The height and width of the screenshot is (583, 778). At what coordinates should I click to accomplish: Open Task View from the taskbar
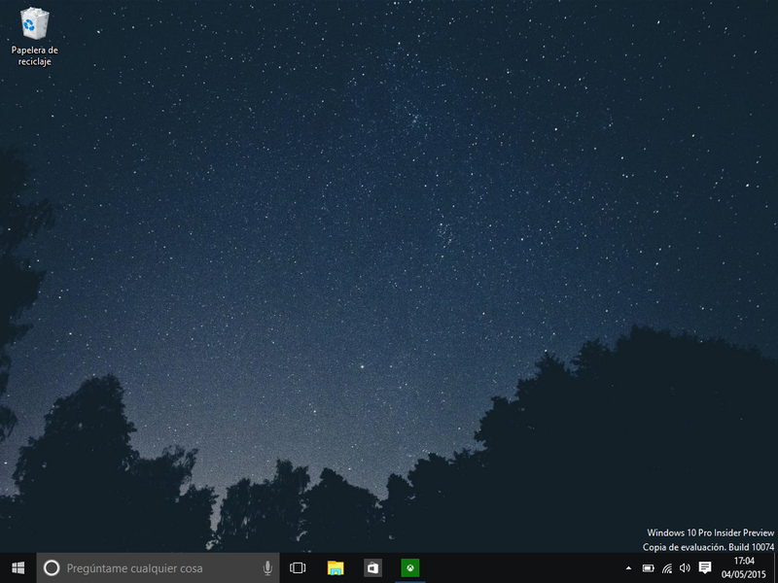coord(298,567)
